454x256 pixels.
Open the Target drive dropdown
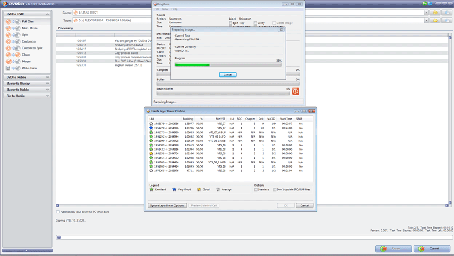(x=426, y=21)
